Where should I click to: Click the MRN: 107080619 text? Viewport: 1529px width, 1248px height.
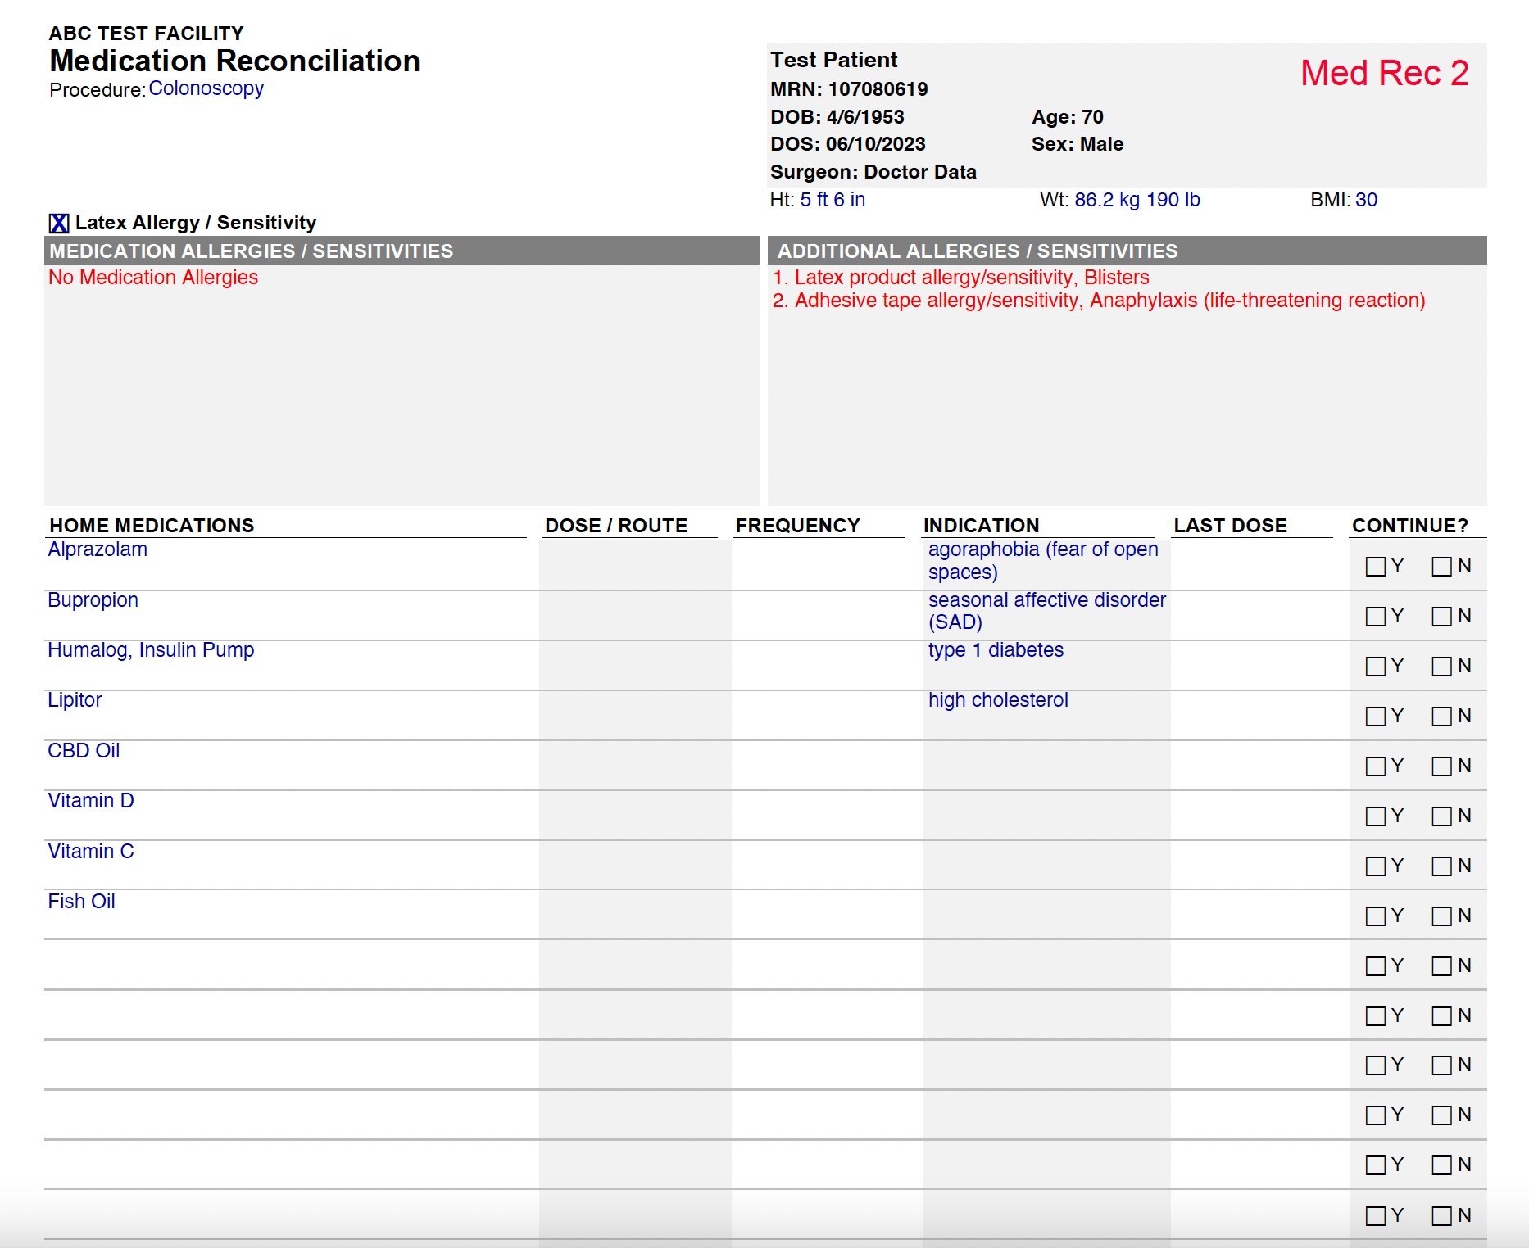849,89
